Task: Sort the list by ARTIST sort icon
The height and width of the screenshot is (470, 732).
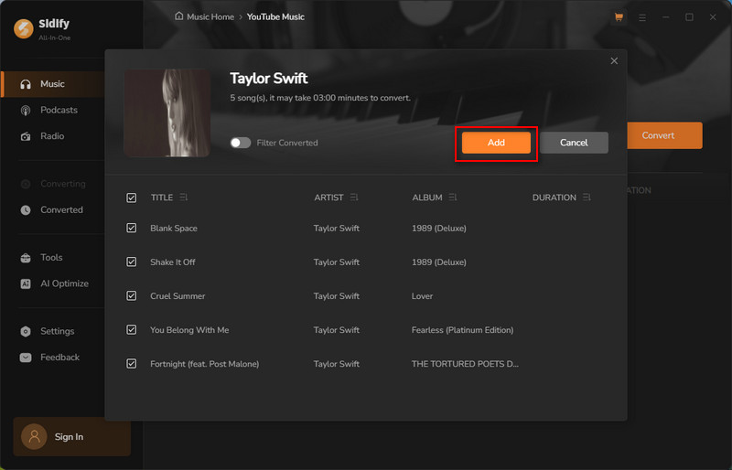Action: click(354, 198)
